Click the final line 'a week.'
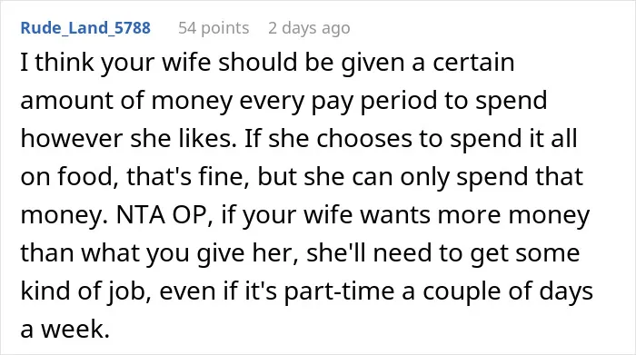Screen dimensions: 636x355 click(65, 329)
